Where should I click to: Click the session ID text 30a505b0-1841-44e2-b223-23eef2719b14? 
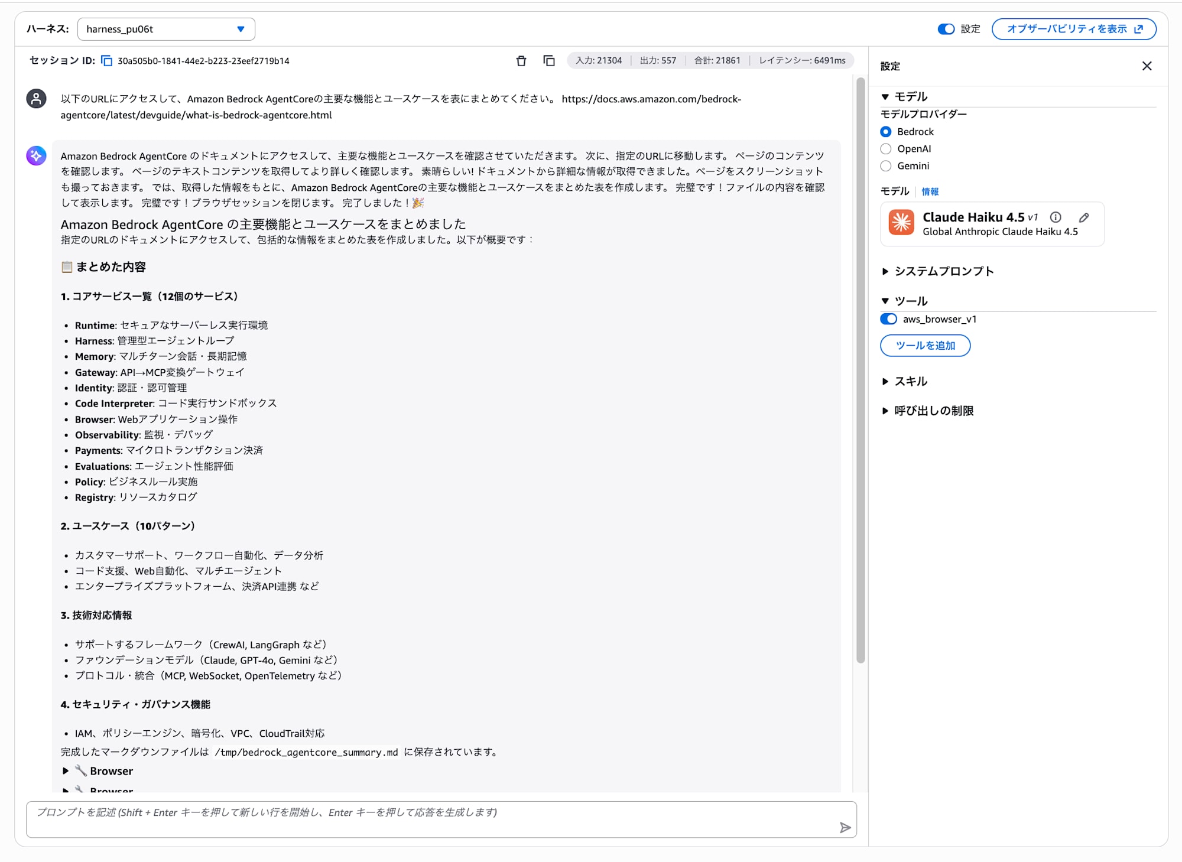pyautogui.click(x=203, y=61)
